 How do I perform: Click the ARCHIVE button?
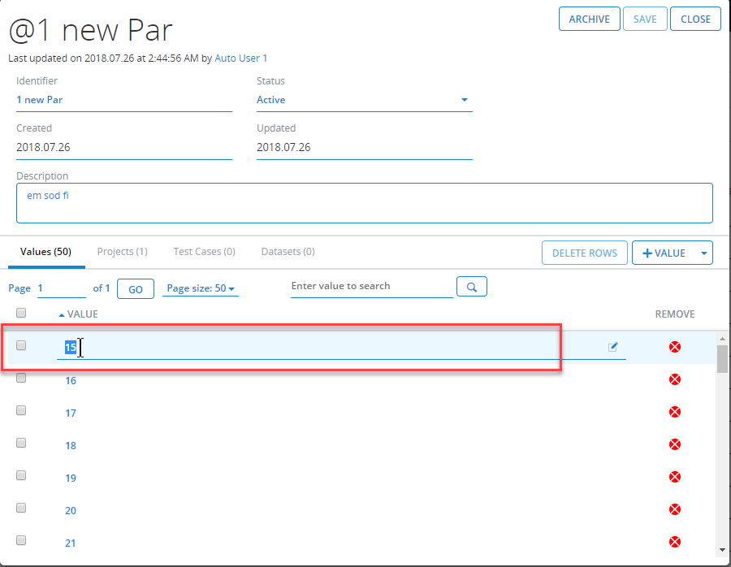589,19
